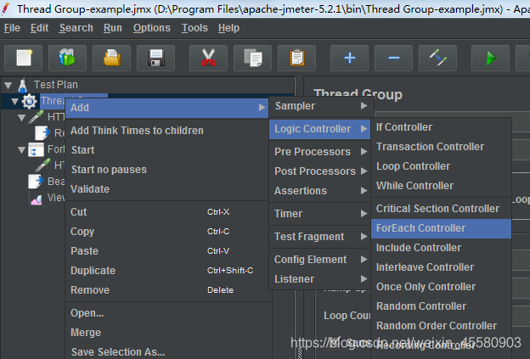The image size is (530, 359).
Task: Click the View Results listener chart icon
Action: tap(36, 199)
